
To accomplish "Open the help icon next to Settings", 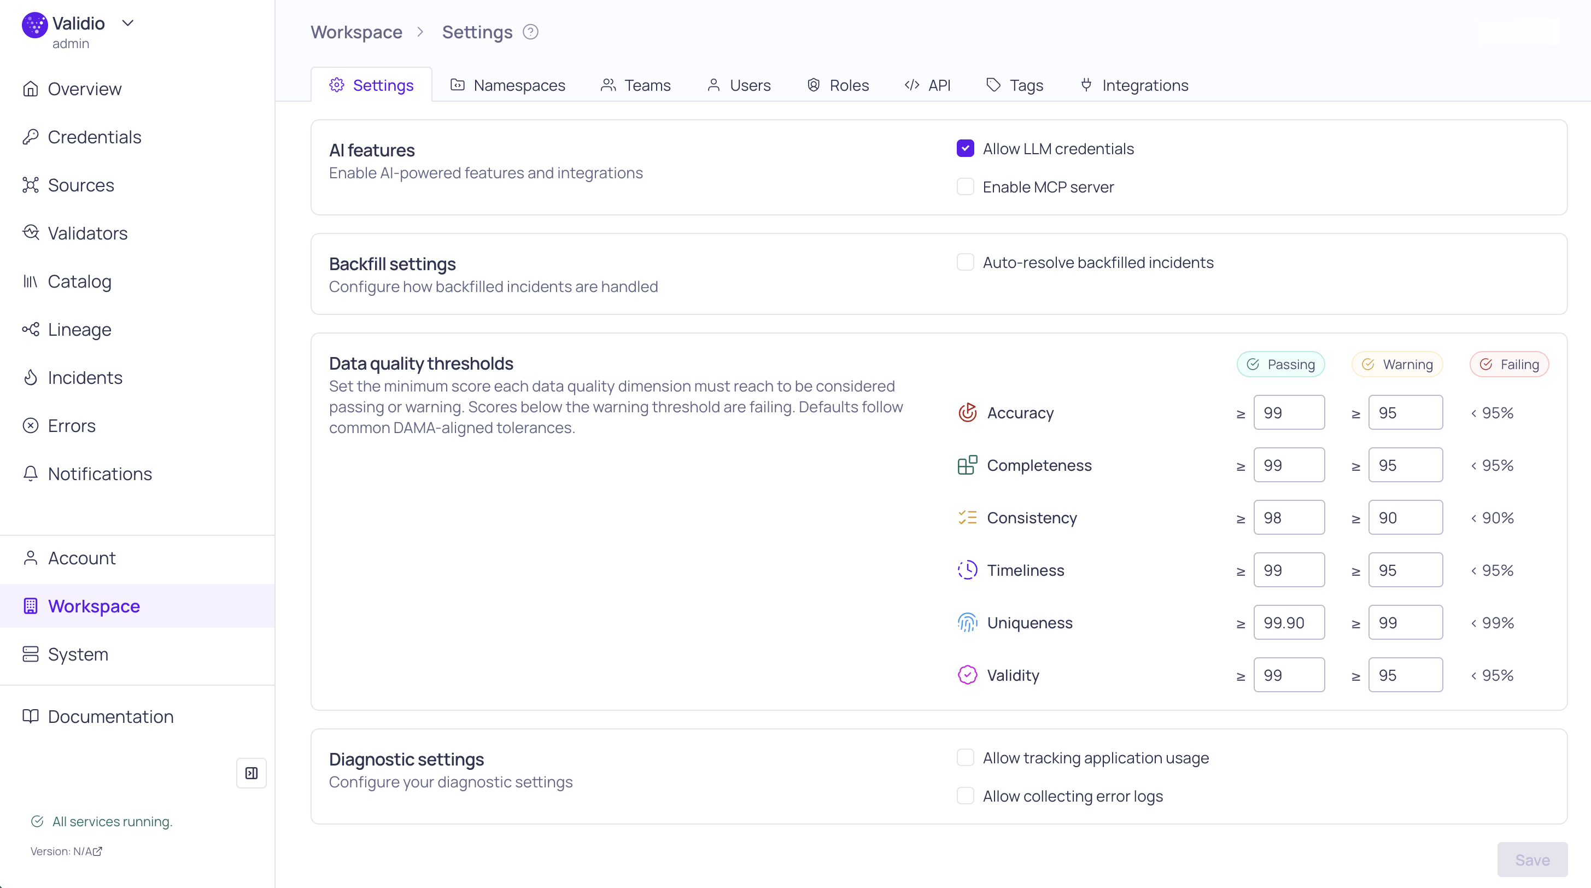I will pyautogui.click(x=530, y=32).
